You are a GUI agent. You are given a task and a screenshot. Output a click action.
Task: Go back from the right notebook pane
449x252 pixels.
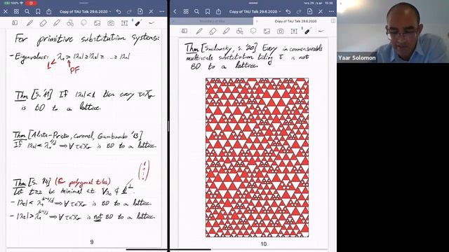pos(175,12)
